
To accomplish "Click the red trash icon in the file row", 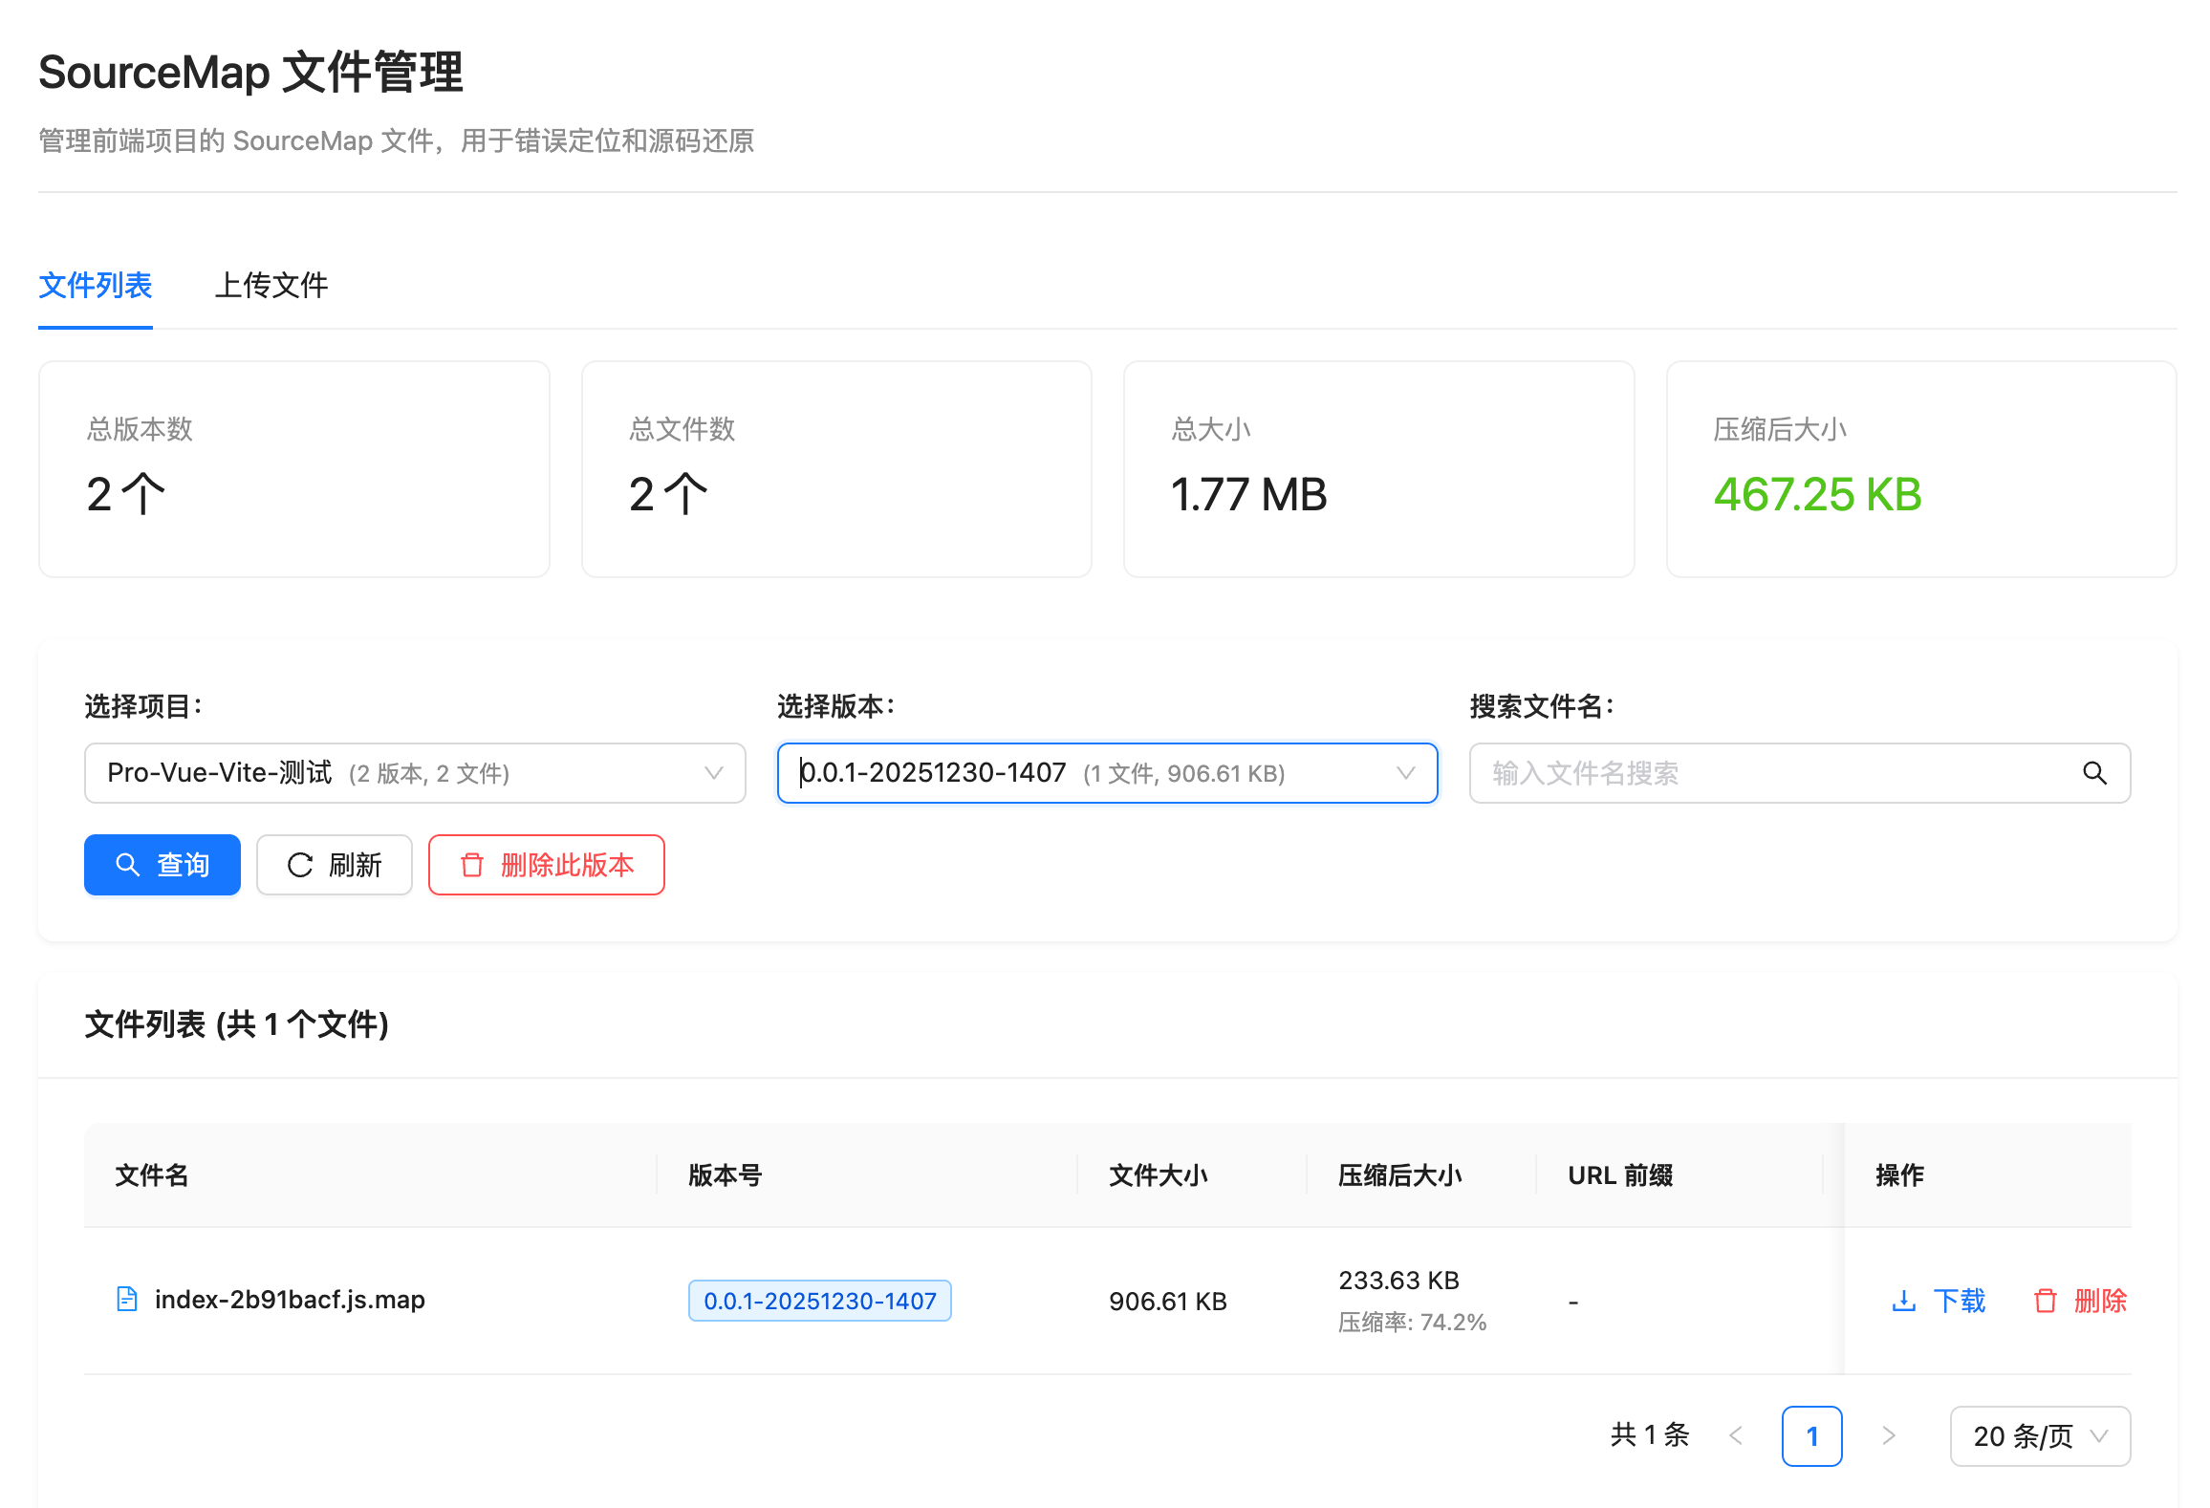I will (2045, 1301).
